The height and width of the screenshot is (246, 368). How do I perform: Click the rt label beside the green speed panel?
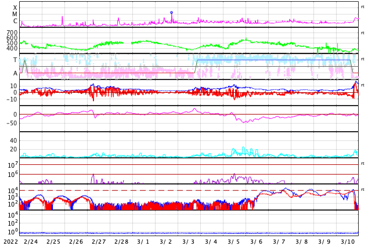[363, 33]
